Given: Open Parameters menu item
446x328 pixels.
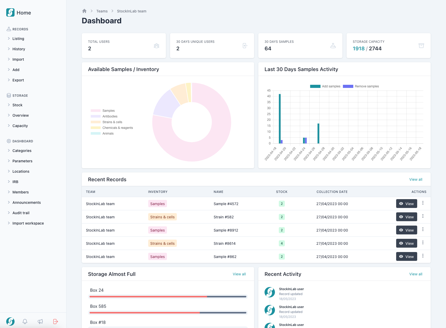Looking at the screenshot, I should pos(22,161).
